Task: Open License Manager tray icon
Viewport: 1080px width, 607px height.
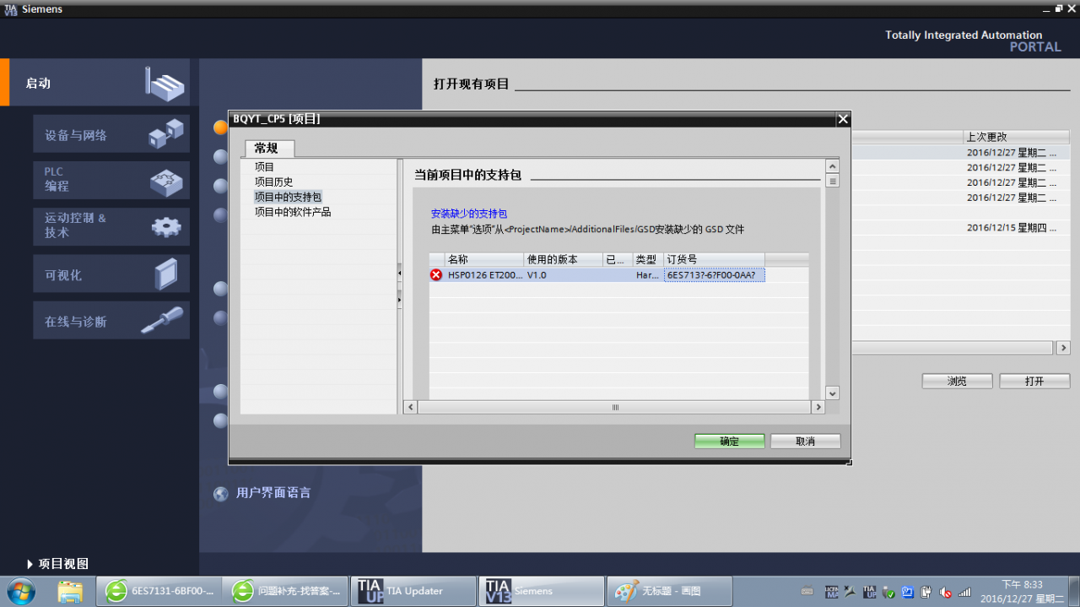Action: 831,592
